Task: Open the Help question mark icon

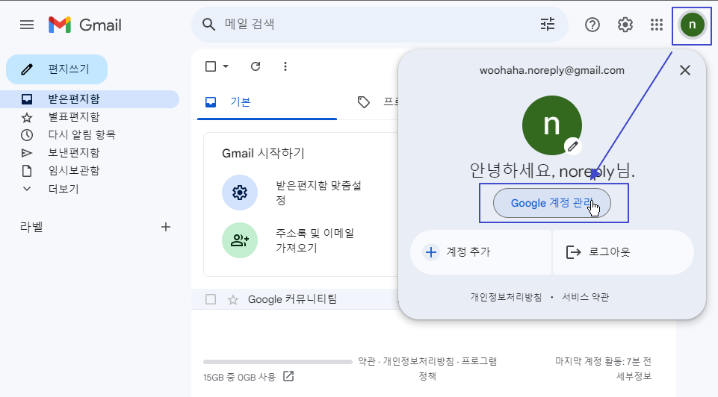Action: [x=592, y=25]
